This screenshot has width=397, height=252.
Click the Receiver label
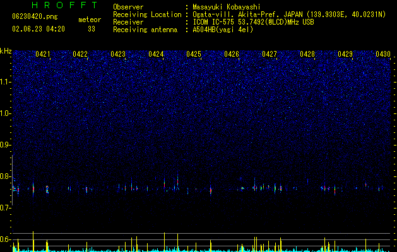128,22
